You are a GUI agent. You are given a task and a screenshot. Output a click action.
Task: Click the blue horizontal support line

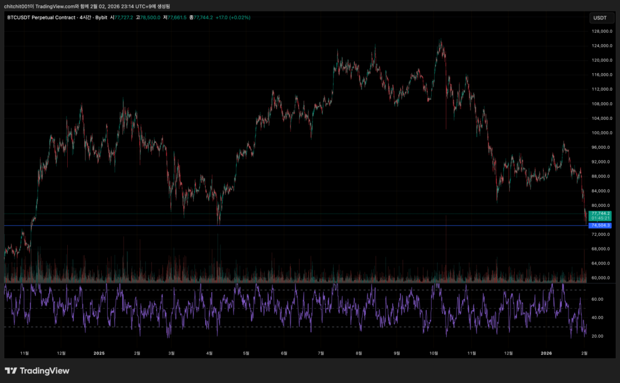coord(303,226)
